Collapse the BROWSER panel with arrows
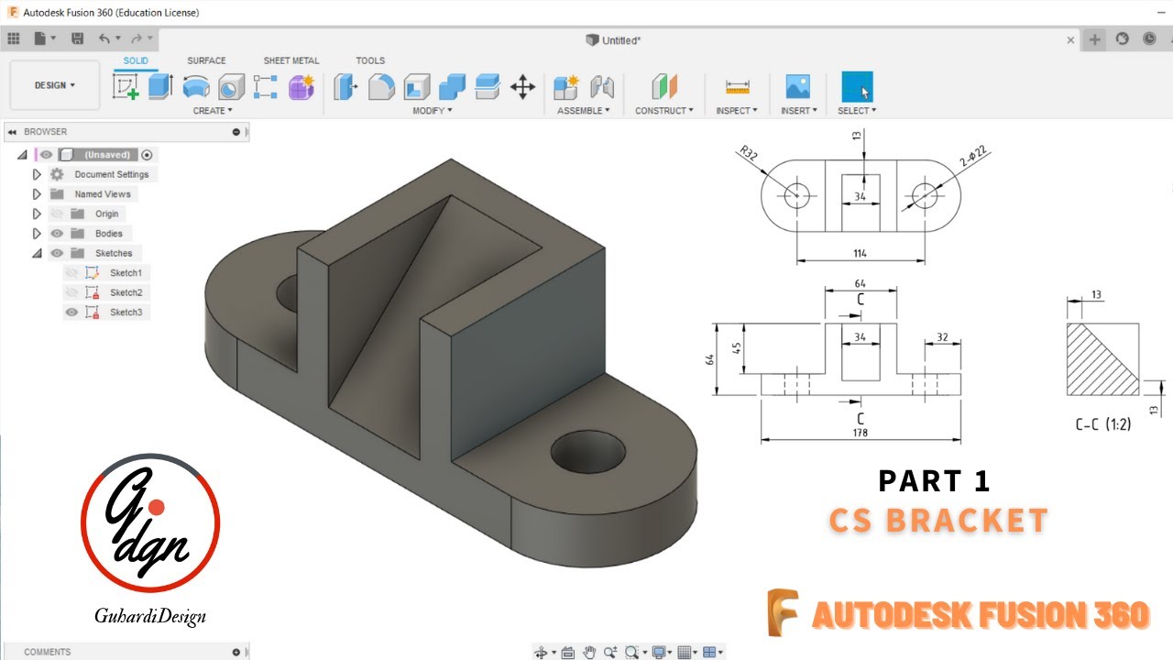The image size is (1173, 660). 12,132
